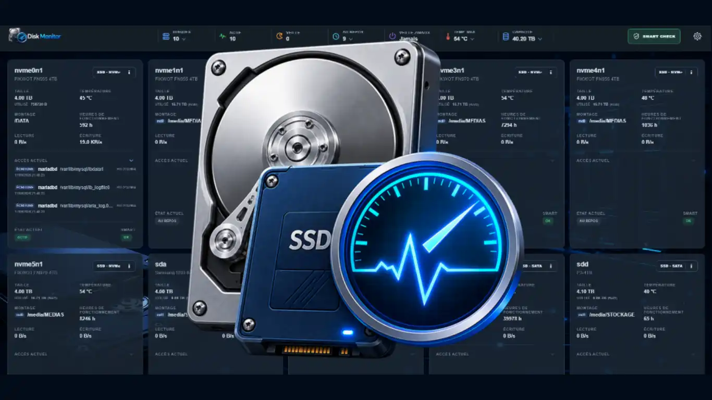Click the green ACTIF status badge on nvme0n1

click(x=22, y=238)
